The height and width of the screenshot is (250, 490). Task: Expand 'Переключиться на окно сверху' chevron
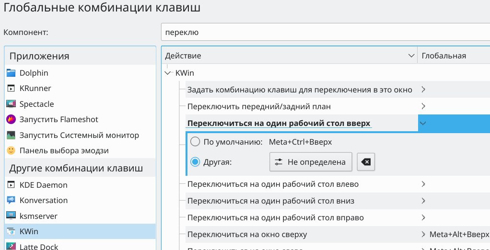tap(423, 234)
